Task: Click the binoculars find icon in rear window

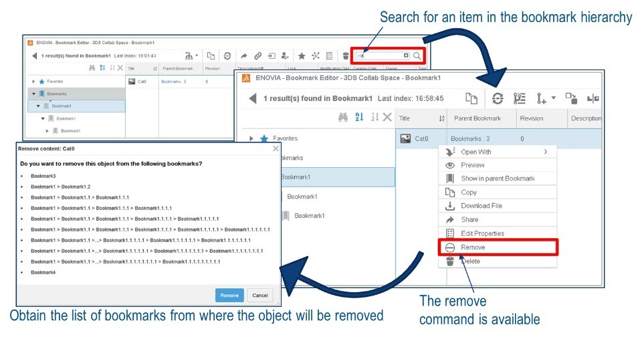Action: click(92, 68)
